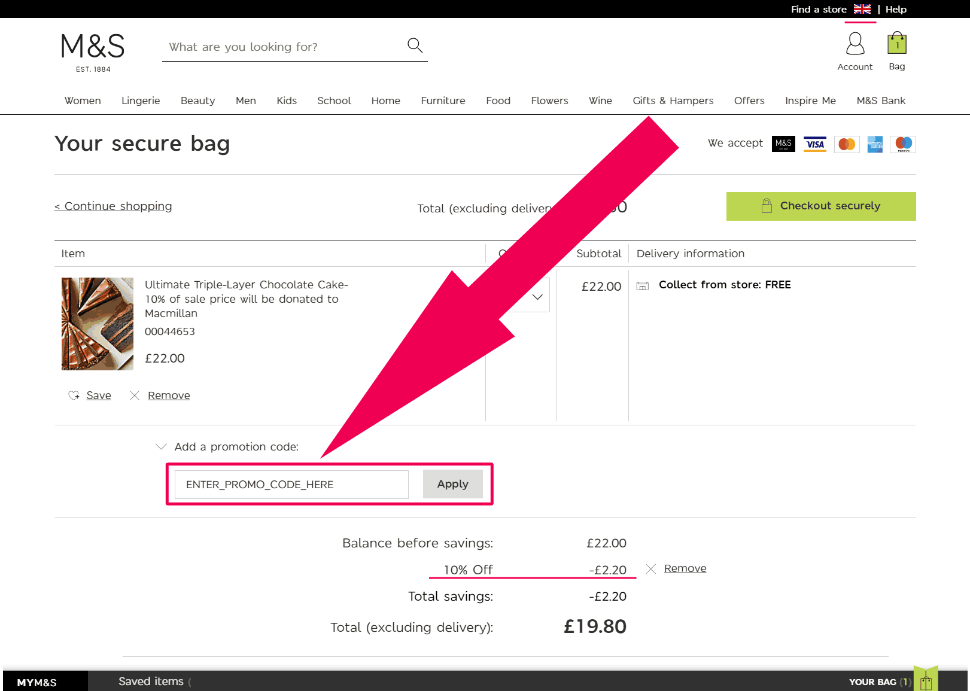Open the M&S Bank menu
The image size is (970, 691).
tap(881, 101)
